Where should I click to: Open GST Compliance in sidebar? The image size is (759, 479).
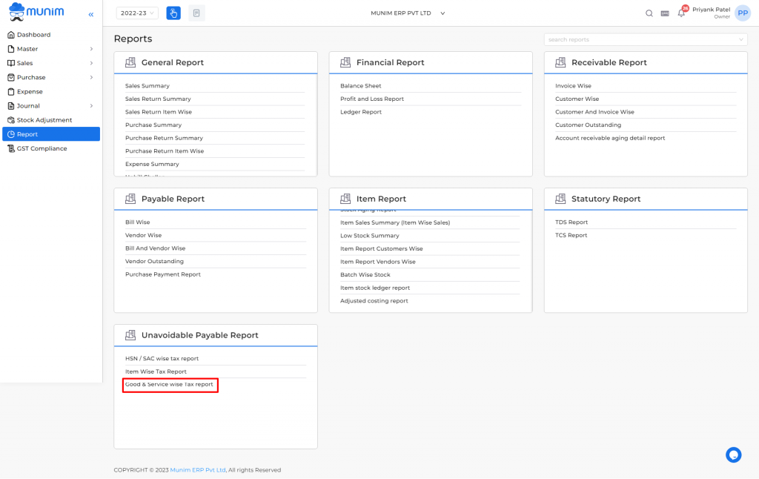coord(51,149)
